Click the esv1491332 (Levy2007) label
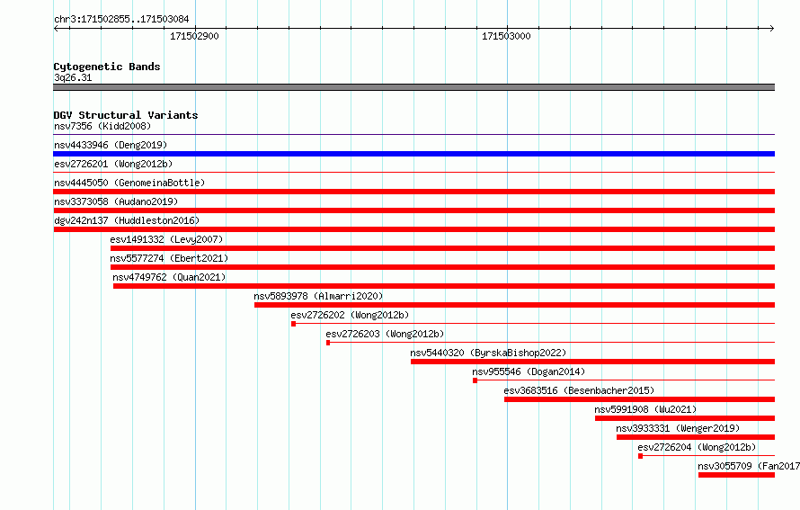The image size is (800, 510). [x=167, y=239]
